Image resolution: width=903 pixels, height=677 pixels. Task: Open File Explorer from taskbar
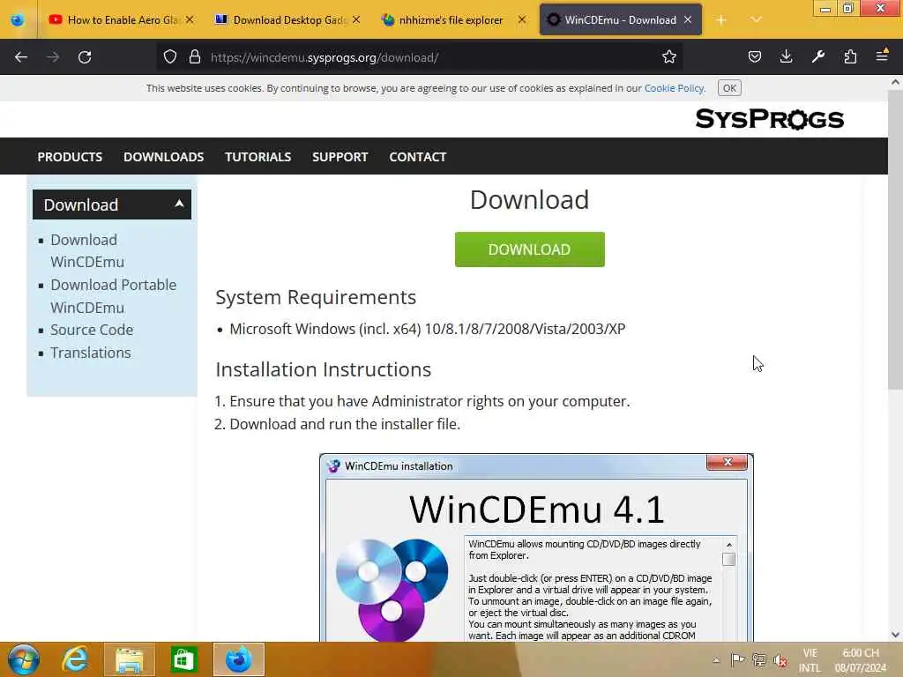point(129,659)
